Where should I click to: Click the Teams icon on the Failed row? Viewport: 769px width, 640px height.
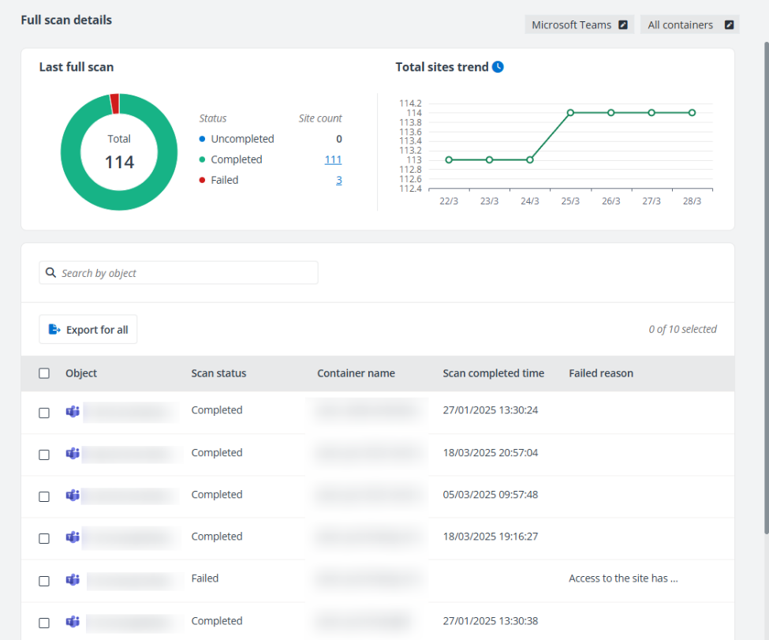[72, 580]
